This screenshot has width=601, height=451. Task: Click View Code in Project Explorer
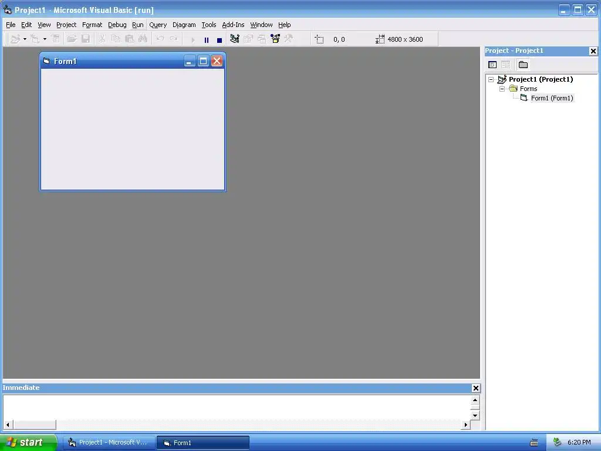(x=492, y=65)
